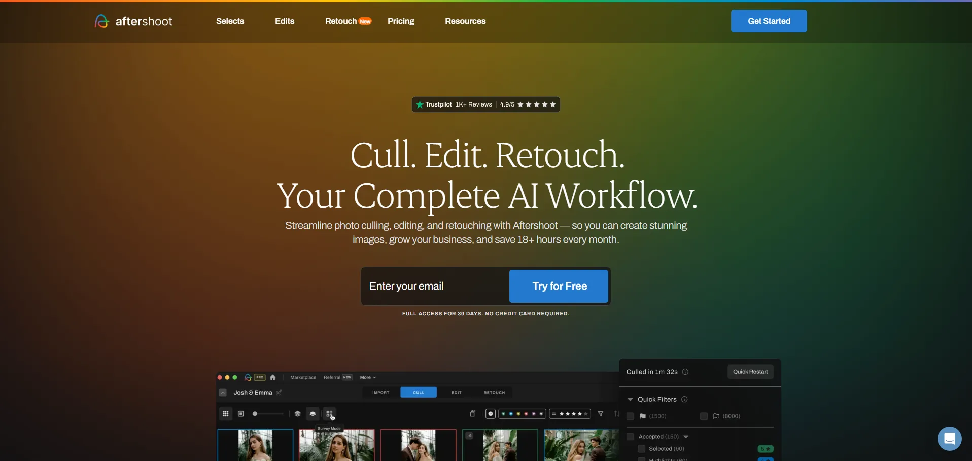This screenshot has height=461, width=972.
Task: Open the chat support bubble
Action: (x=949, y=438)
